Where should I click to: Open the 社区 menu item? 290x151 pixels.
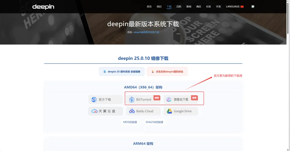tap(208, 7)
